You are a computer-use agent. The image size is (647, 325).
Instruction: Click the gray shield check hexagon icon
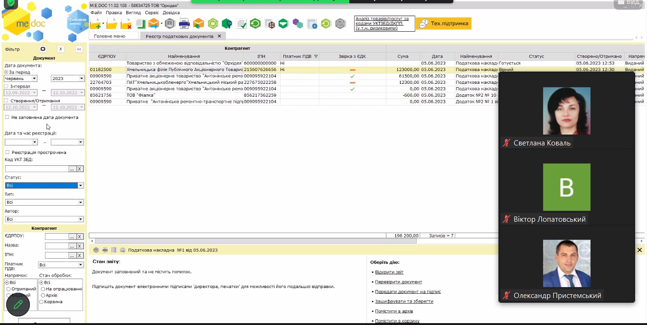tap(340, 23)
